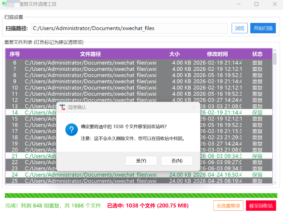Click the 24.00 KB size in row 25
The image size is (283, 214).
(x=180, y=181)
